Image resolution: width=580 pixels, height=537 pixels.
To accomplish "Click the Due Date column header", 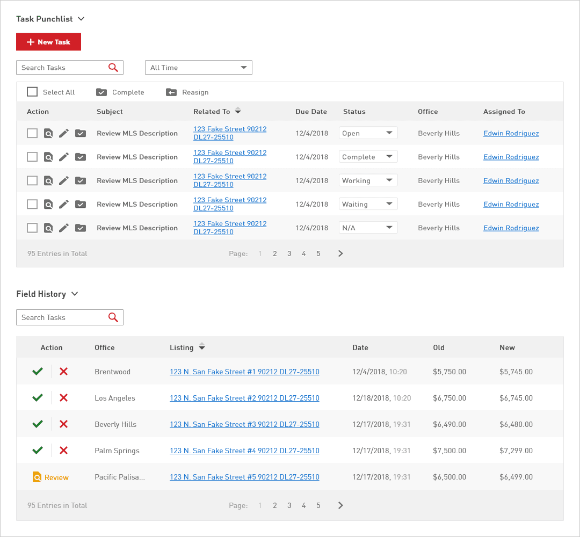I will click(x=311, y=111).
